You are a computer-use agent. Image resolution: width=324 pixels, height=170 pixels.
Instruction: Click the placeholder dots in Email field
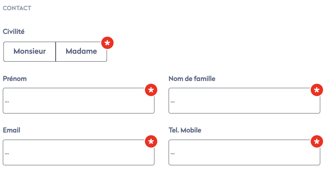click(7, 154)
